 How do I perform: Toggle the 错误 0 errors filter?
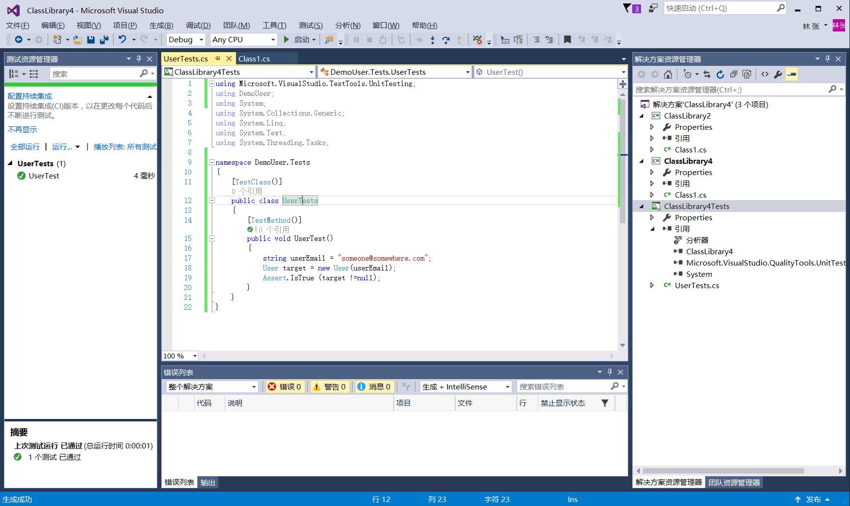(285, 387)
